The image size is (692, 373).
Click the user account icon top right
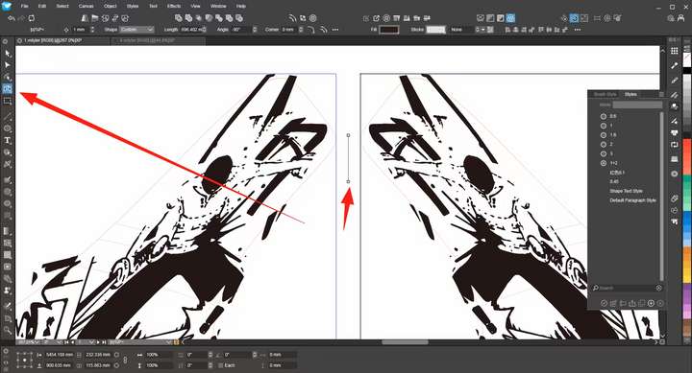click(x=681, y=18)
